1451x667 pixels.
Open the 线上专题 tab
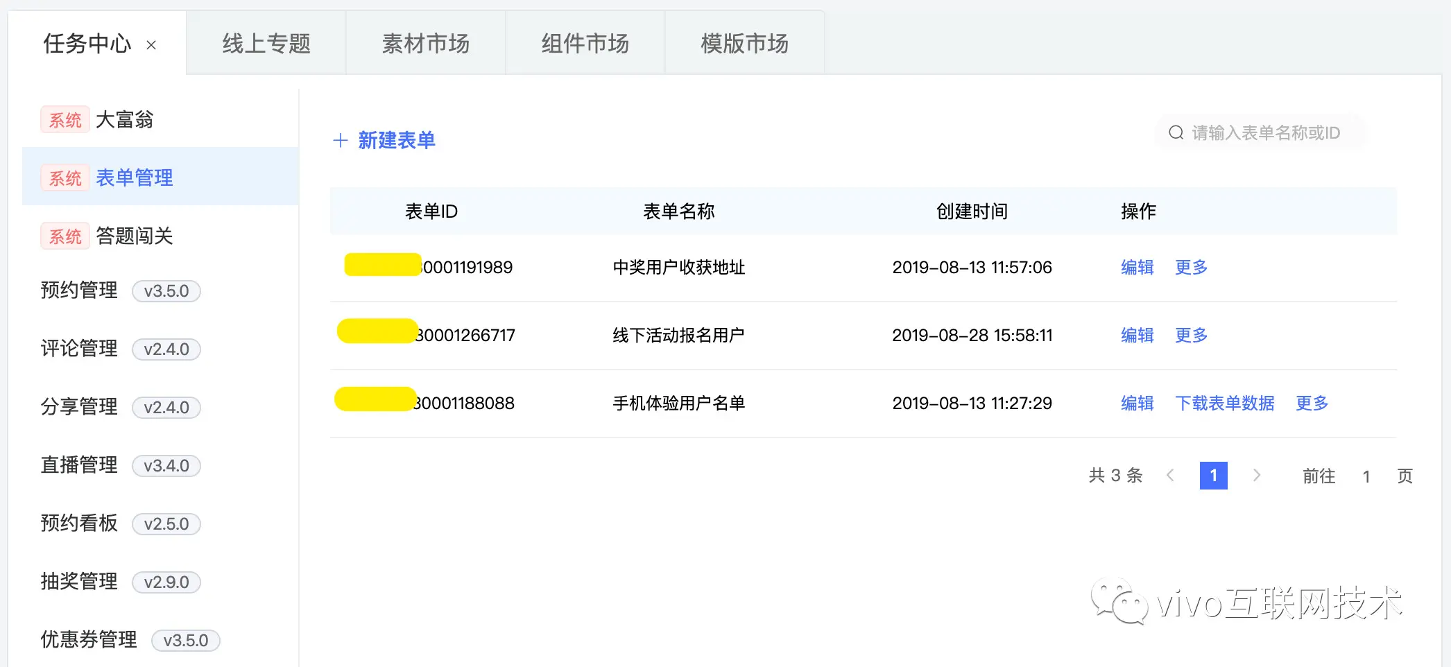[266, 44]
